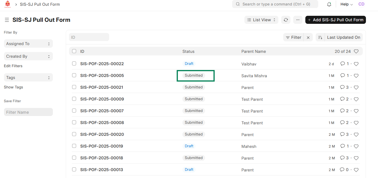Click the Edit Filters link
Image resolution: width=378 pixels, height=178 pixels.
click(x=13, y=66)
